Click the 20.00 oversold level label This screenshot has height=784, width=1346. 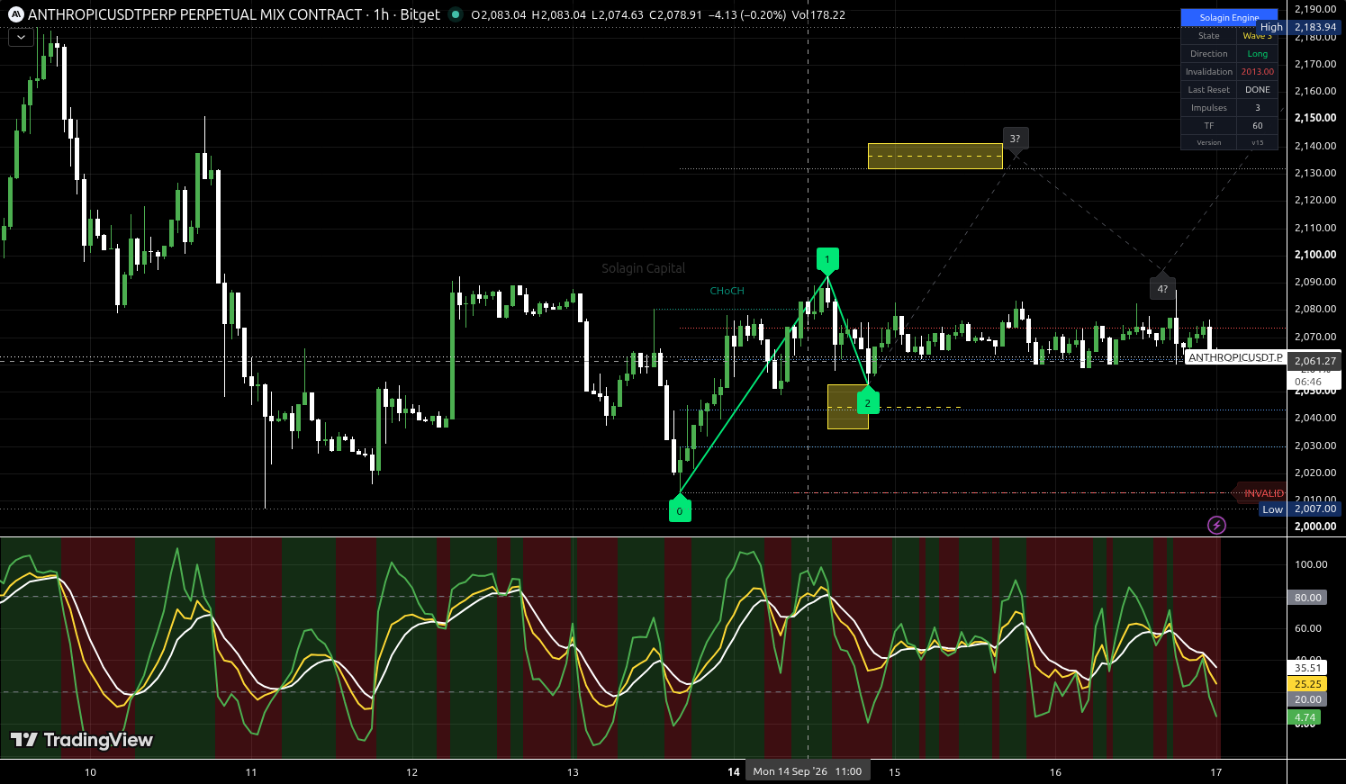coord(1308,699)
